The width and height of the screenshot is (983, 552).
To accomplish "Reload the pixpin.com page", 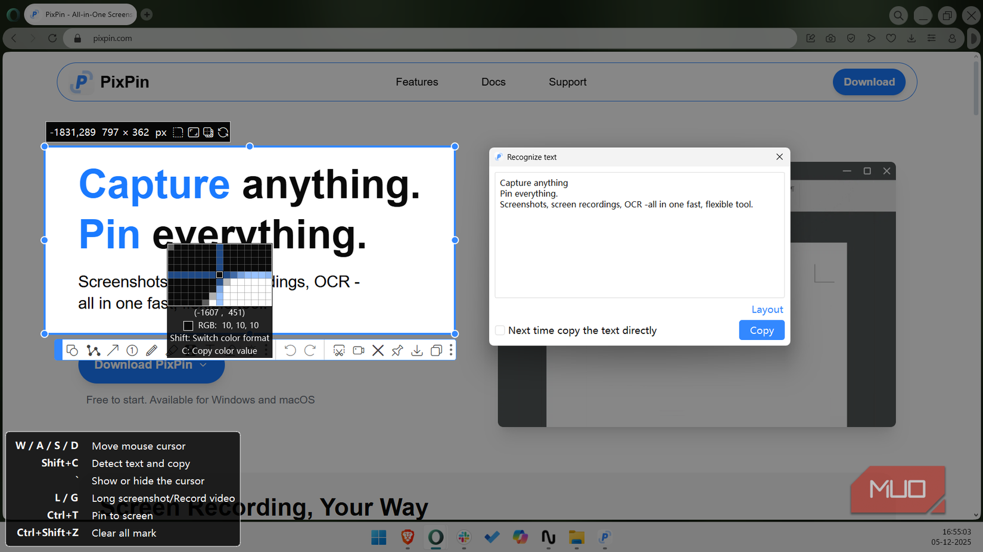I will 52,38.
